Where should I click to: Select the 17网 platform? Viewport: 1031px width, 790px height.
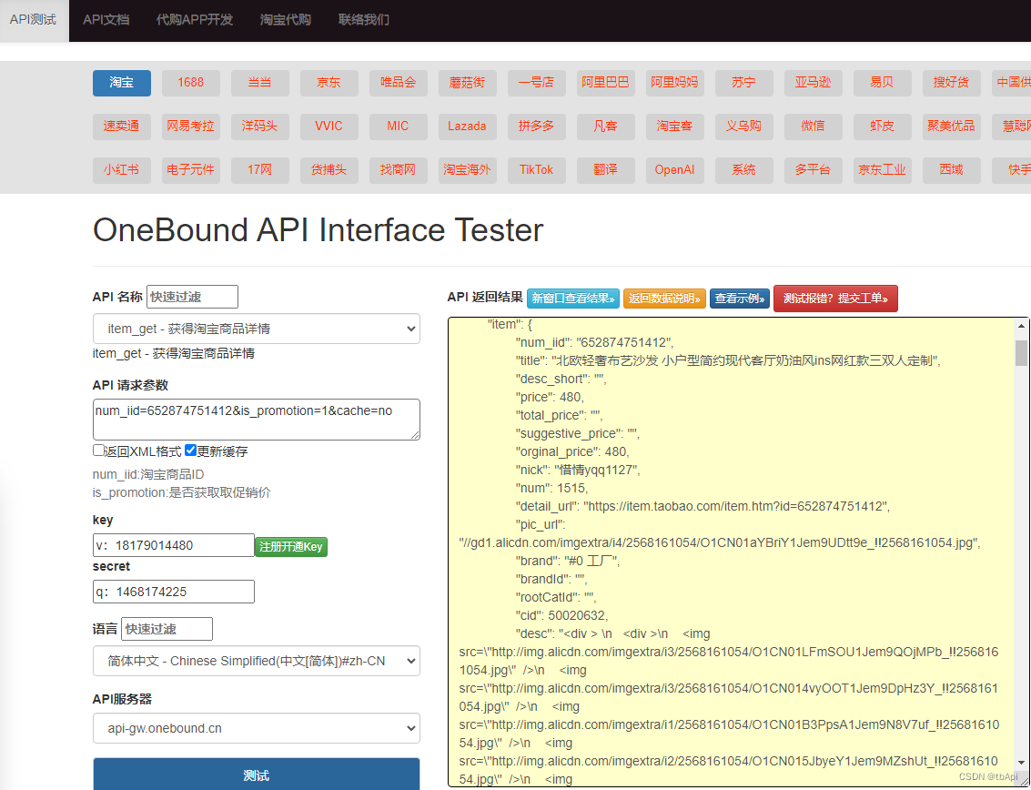pos(259,170)
